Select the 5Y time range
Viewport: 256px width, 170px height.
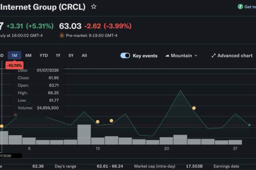tap(71, 56)
